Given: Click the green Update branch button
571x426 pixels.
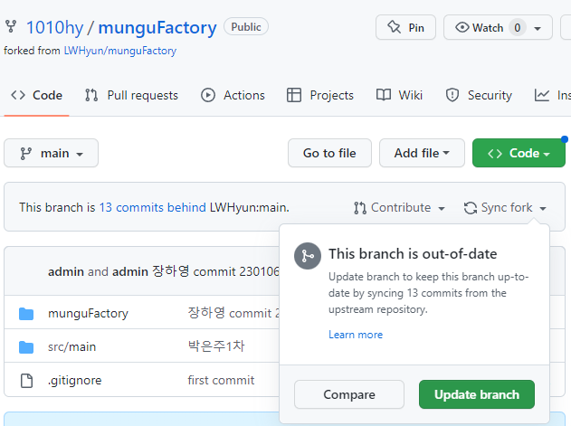Looking at the screenshot, I should (477, 394).
